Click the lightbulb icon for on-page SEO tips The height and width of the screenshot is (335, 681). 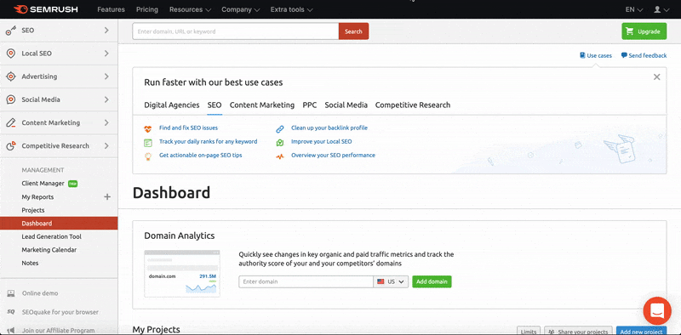pos(147,156)
